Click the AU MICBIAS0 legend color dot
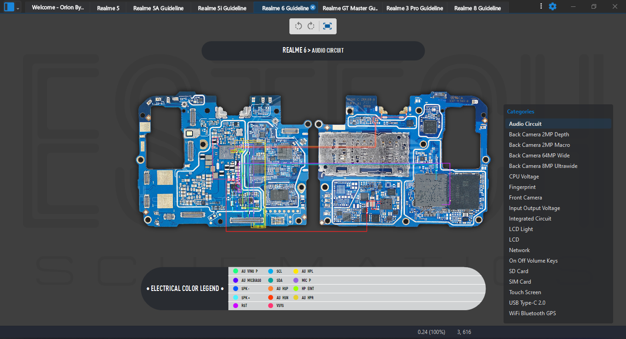The image size is (626, 339). pyautogui.click(x=236, y=280)
